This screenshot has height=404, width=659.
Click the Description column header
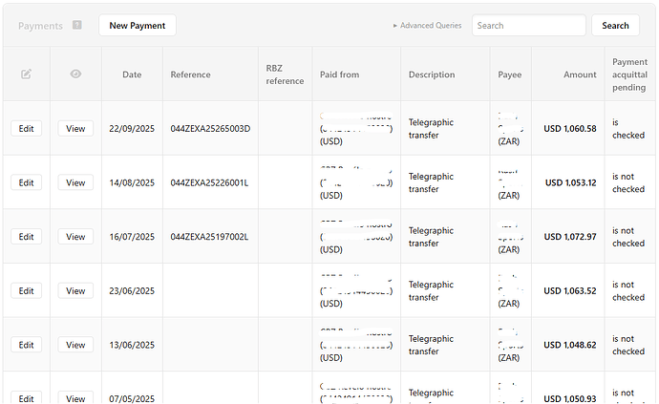coord(432,74)
